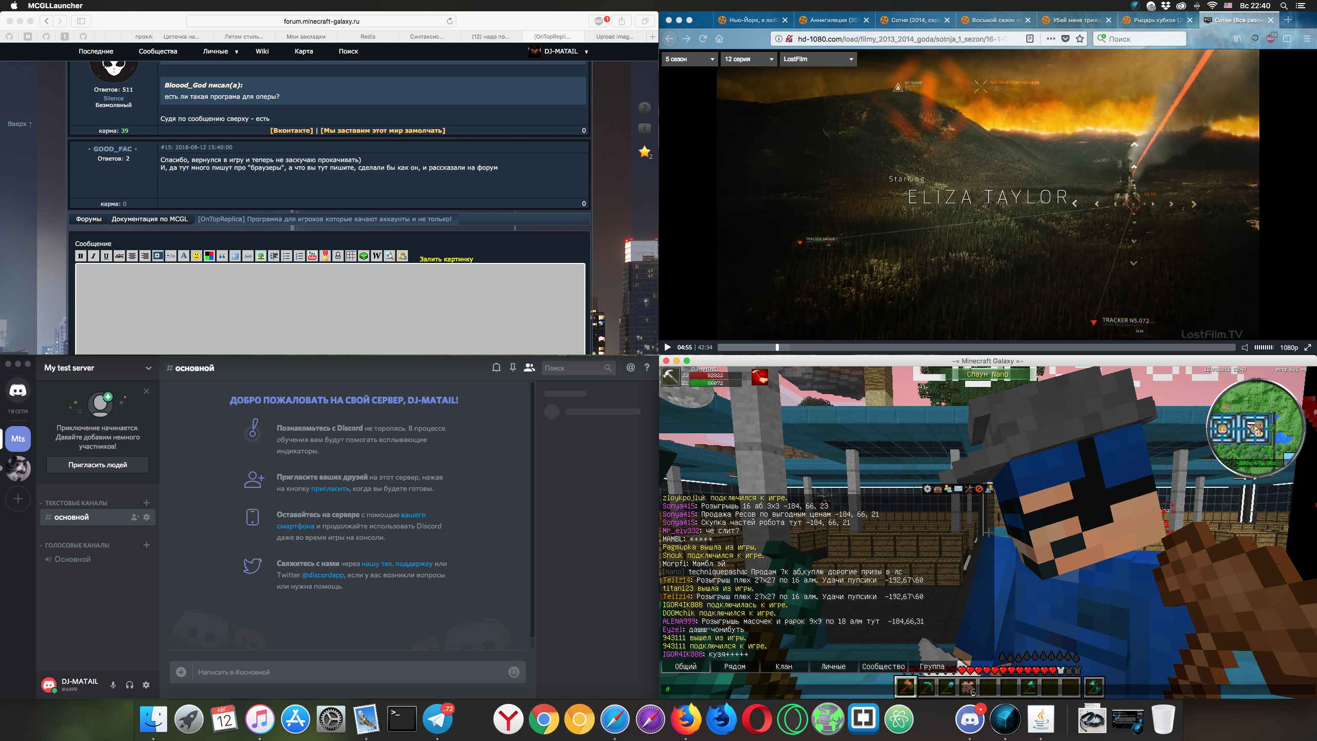Open the DJ-MATAIL account dropdown on forum
Viewport: 1317px width, 741px height.
click(558, 51)
